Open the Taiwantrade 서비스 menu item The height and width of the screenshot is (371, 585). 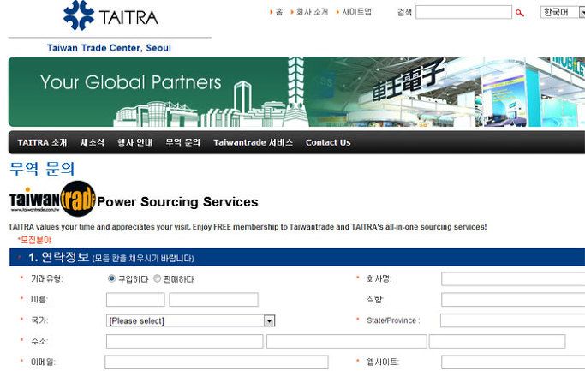pos(253,142)
